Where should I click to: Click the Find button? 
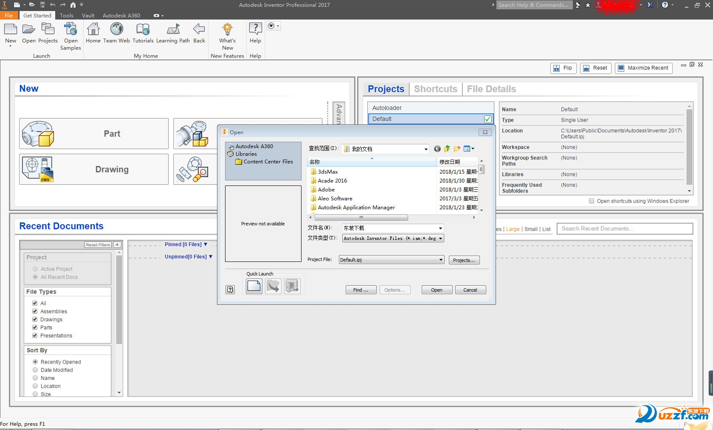click(361, 290)
